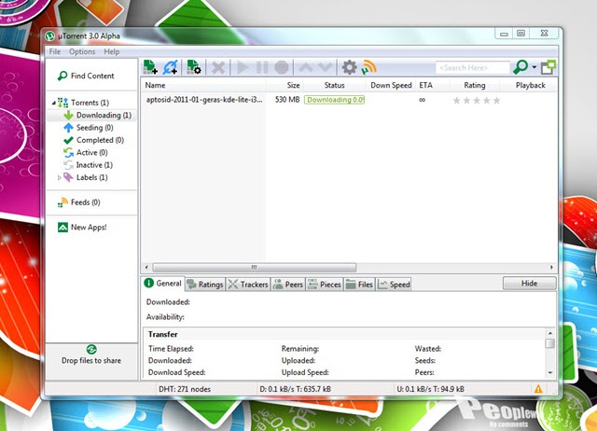Click DHT: 271 nodes status

(x=185, y=389)
